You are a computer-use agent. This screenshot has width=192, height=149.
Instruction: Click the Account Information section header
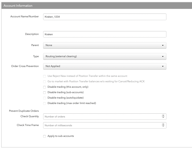coord(18,6)
